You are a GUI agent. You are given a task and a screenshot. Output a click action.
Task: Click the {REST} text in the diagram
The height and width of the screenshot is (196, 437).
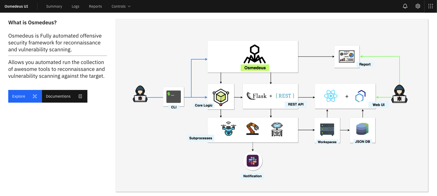(285, 96)
